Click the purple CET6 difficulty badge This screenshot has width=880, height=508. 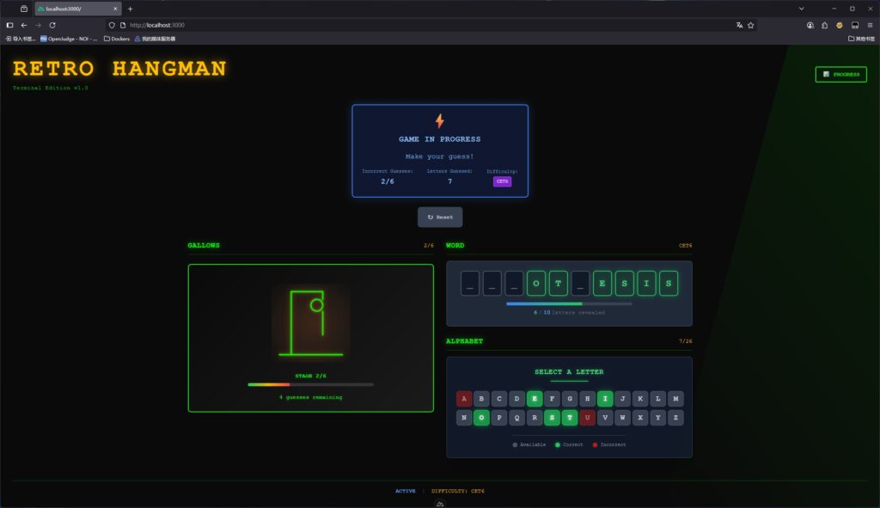tap(502, 181)
